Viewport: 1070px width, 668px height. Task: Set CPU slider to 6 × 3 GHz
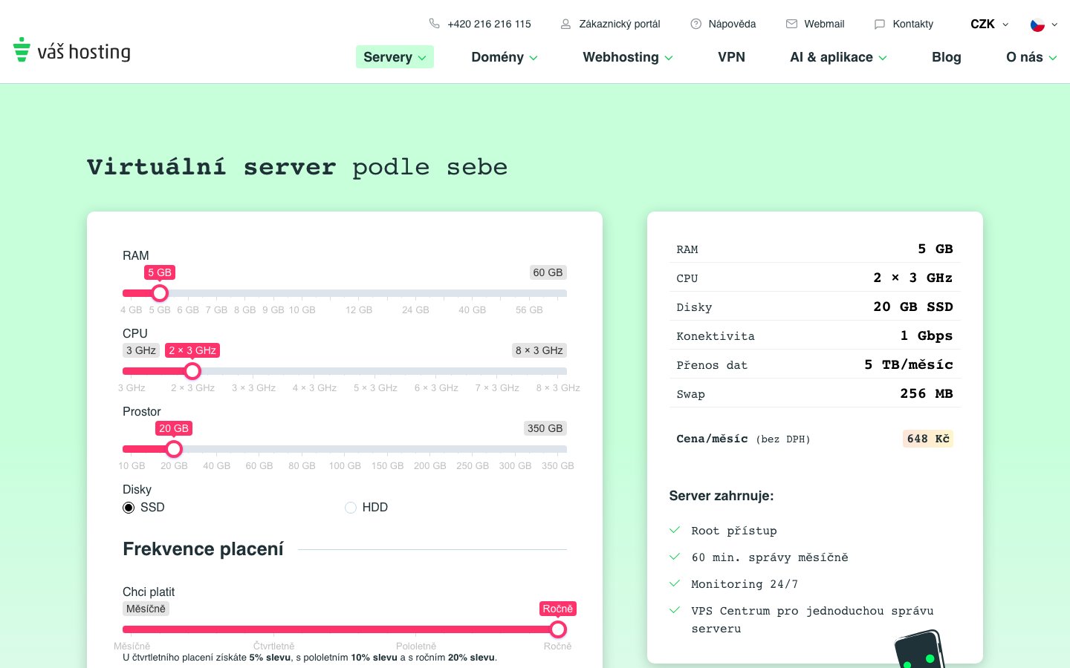436,387
